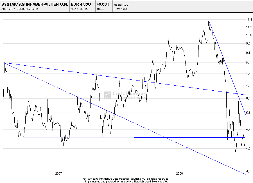Click the Tief: 4,30 value
Viewport: 253px width, 183px height.
120,9
